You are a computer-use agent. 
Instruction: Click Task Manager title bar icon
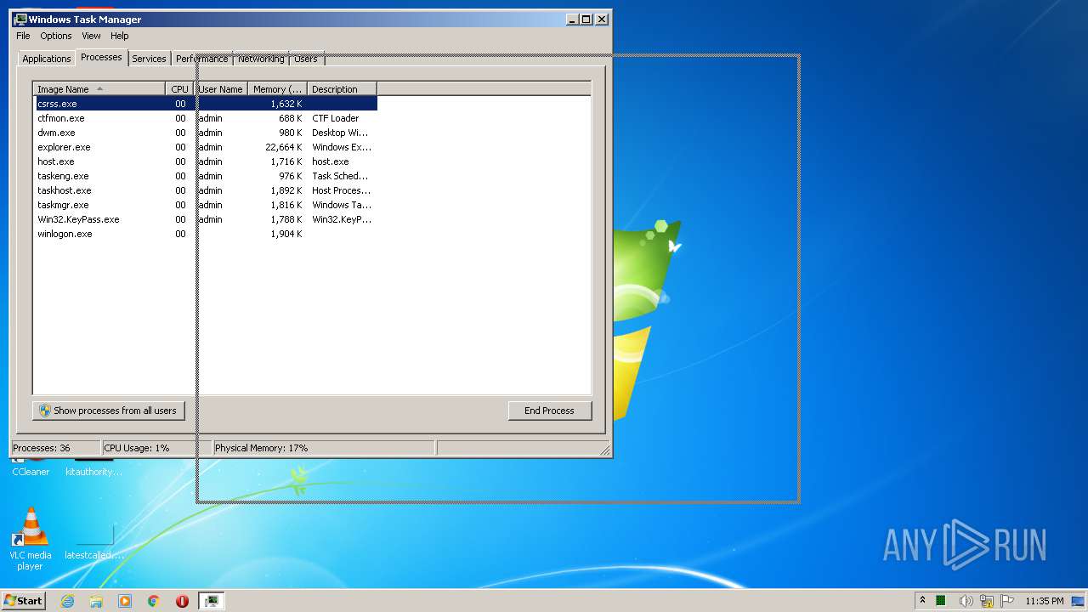(x=20, y=19)
